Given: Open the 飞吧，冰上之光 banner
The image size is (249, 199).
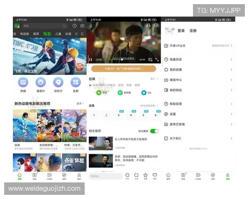Looking at the screenshot, I should tap(50, 56).
